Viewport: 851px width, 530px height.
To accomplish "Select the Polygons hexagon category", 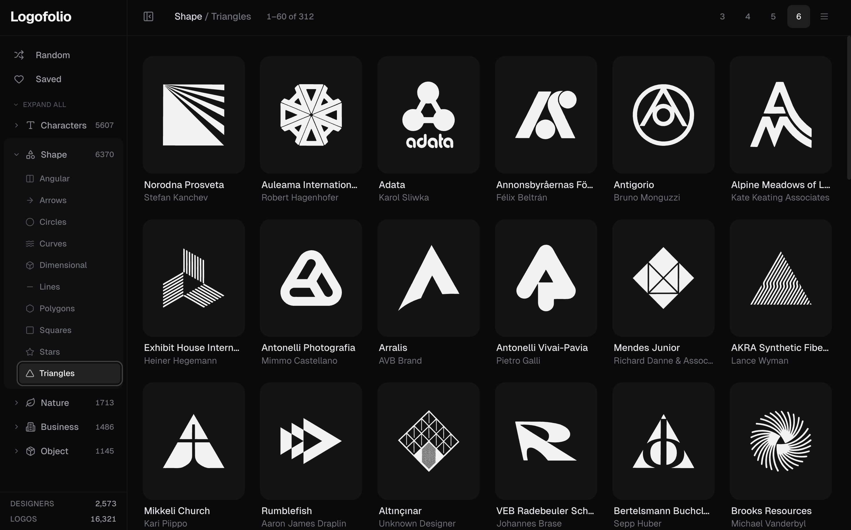I will (57, 308).
